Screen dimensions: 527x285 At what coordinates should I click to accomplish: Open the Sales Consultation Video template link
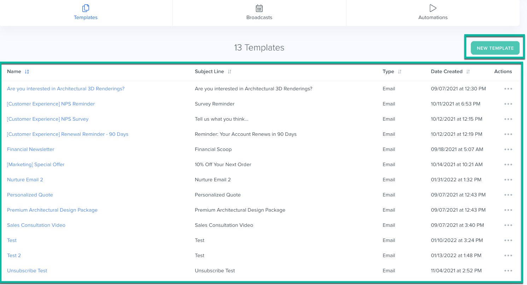click(36, 225)
